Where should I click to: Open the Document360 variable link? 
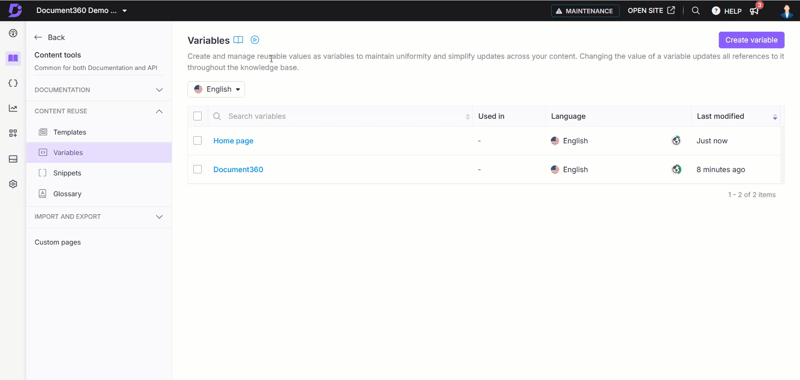point(238,170)
